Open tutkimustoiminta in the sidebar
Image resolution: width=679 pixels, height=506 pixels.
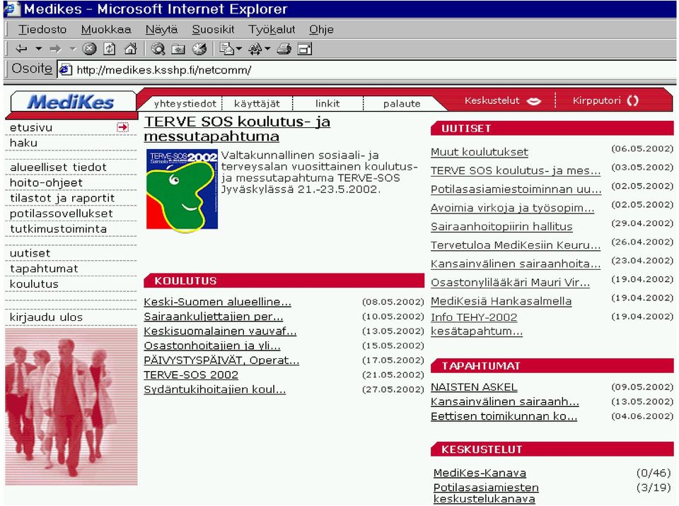coord(58,229)
